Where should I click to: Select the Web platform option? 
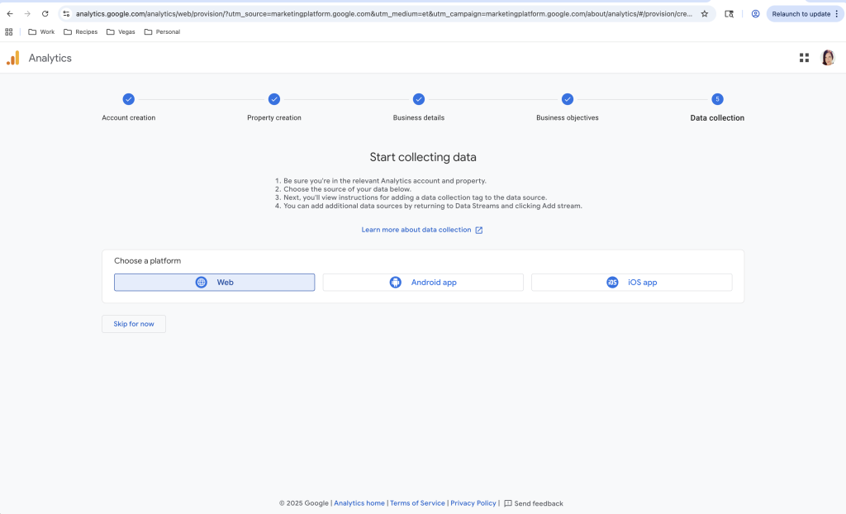pos(214,283)
